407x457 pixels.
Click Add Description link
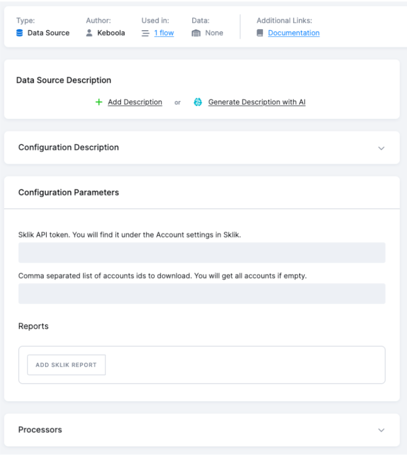coord(135,102)
